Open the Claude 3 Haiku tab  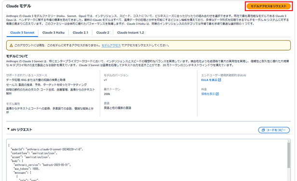(x=54, y=33)
